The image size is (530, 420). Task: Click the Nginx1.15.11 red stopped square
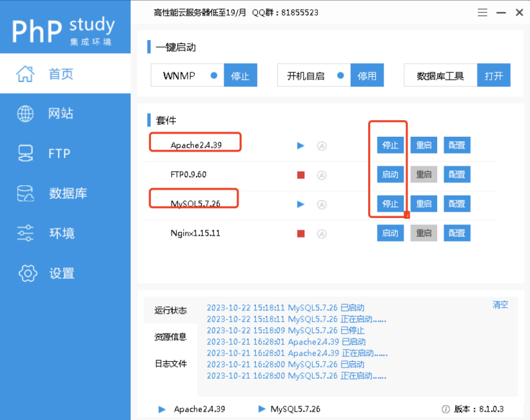point(301,234)
